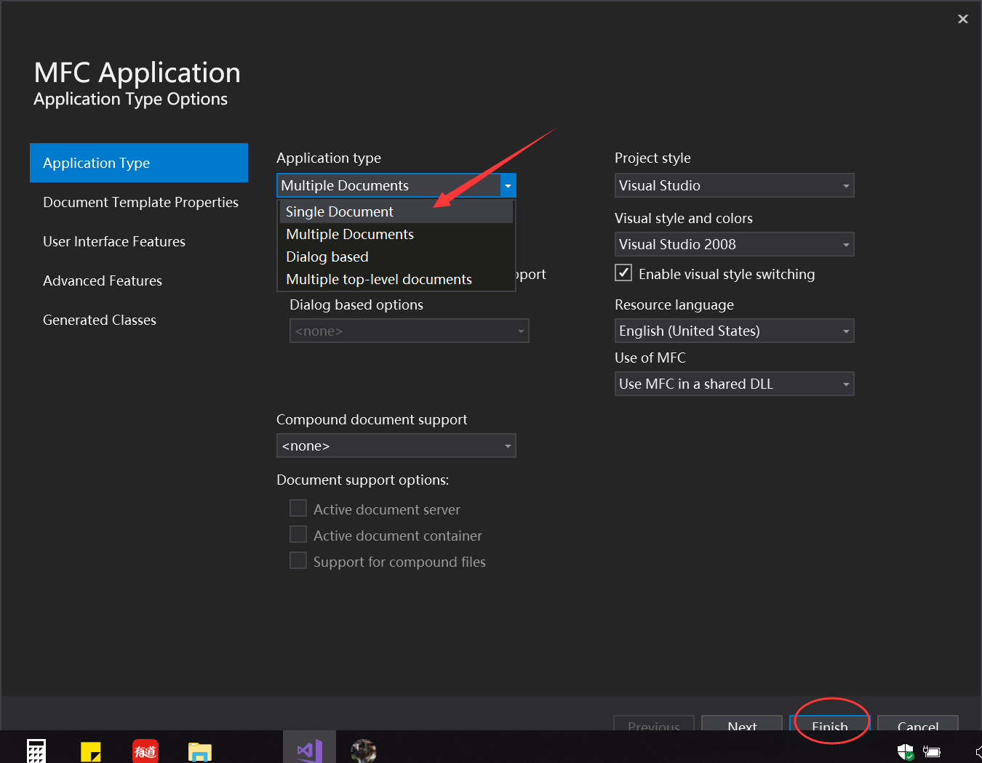The height and width of the screenshot is (763, 982).
Task: Check the battery status icon
Action: coord(932,751)
